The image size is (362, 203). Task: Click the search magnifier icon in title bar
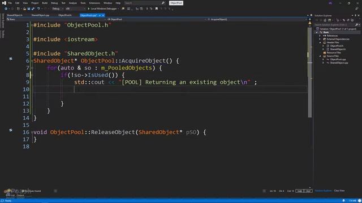click(x=163, y=3)
